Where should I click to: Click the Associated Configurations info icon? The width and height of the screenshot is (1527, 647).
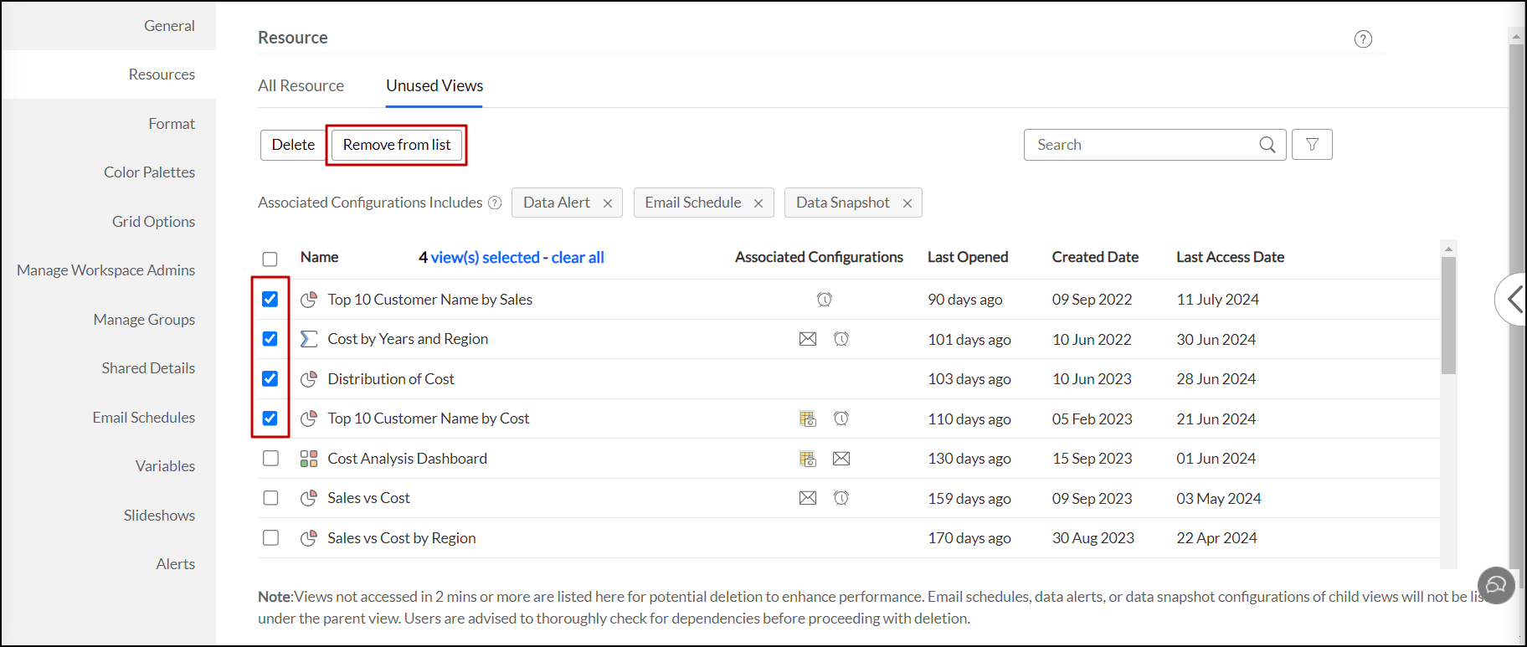(495, 203)
